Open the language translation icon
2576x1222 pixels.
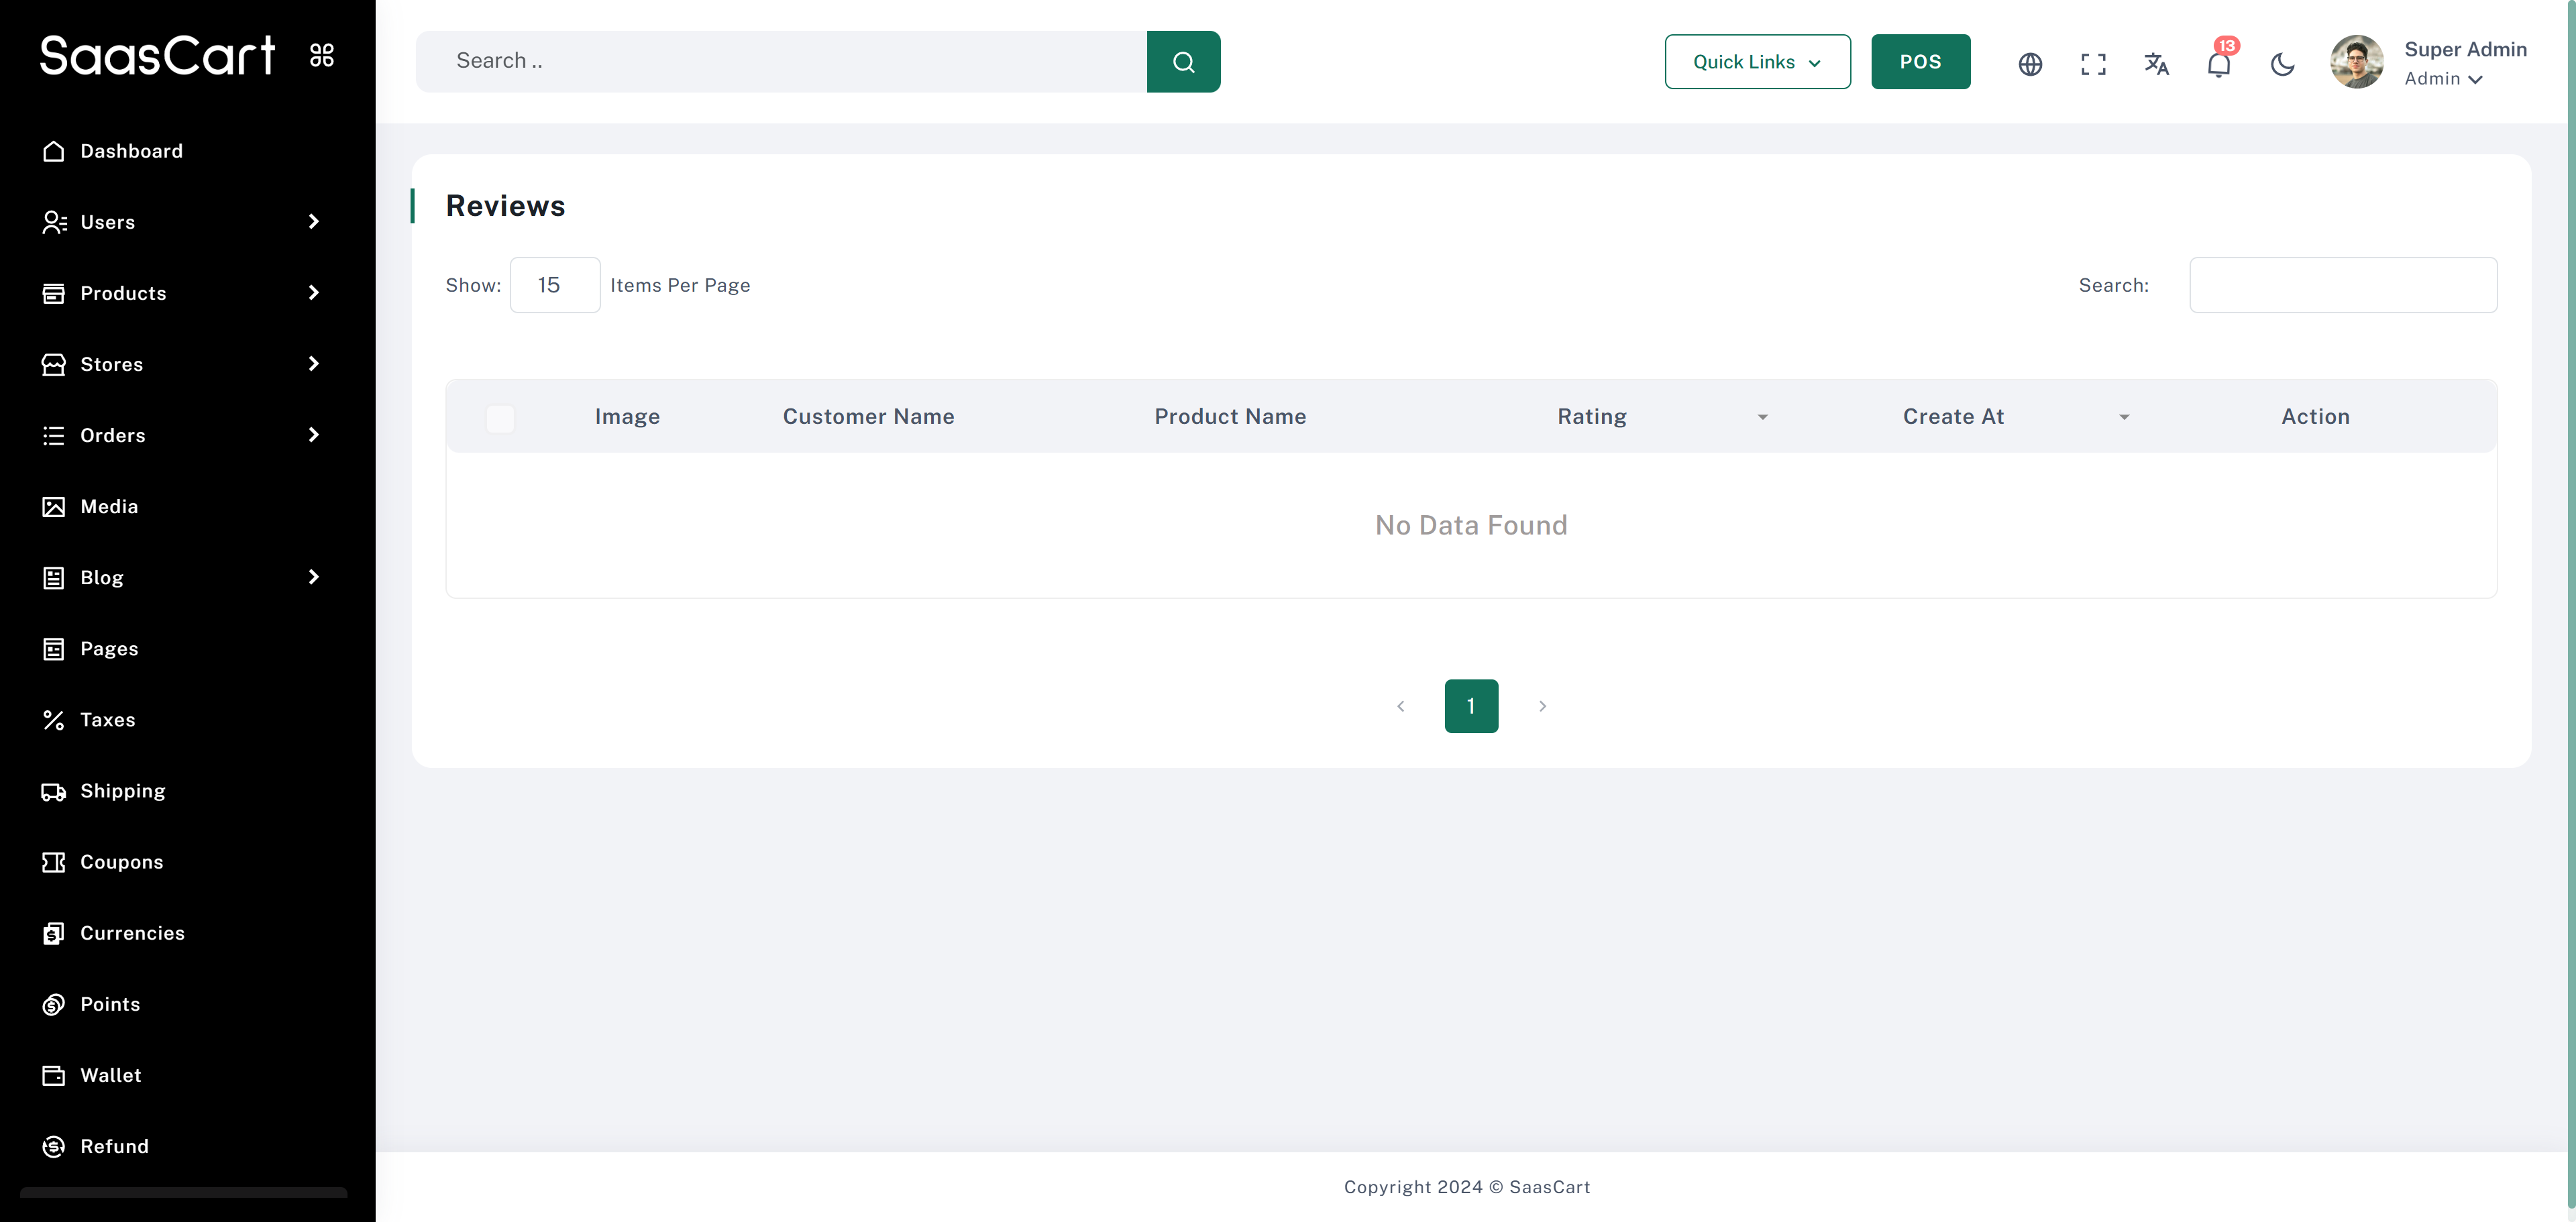pos(2156,64)
